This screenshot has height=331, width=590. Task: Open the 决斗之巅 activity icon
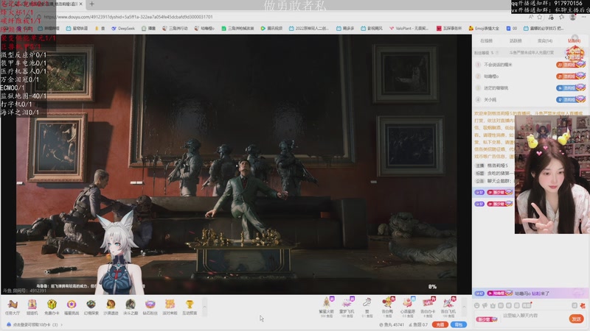click(131, 307)
